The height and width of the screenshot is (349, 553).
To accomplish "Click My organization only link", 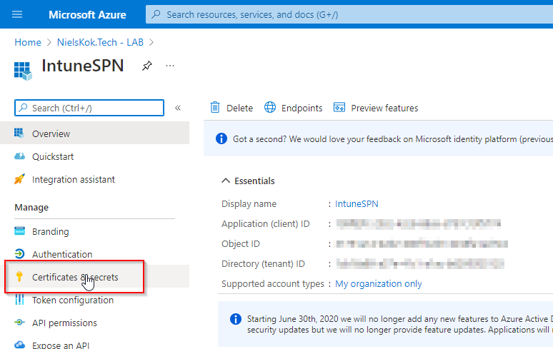I will coord(379,284).
